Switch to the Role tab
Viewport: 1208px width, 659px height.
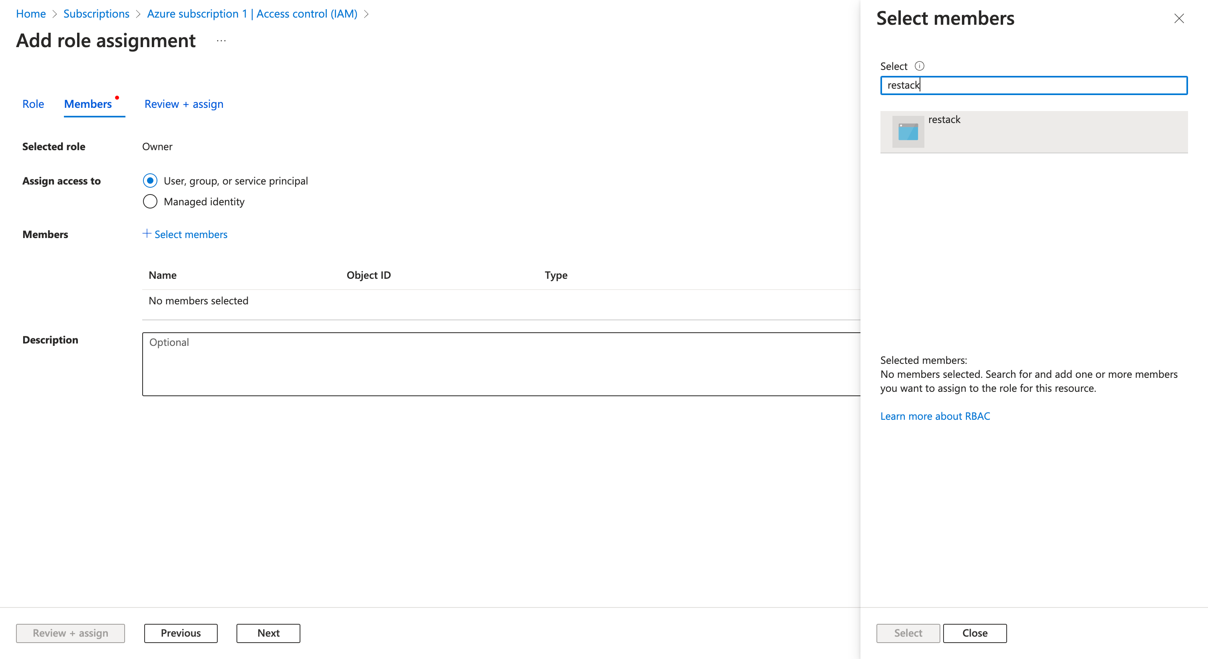click(x=33, y=103)
